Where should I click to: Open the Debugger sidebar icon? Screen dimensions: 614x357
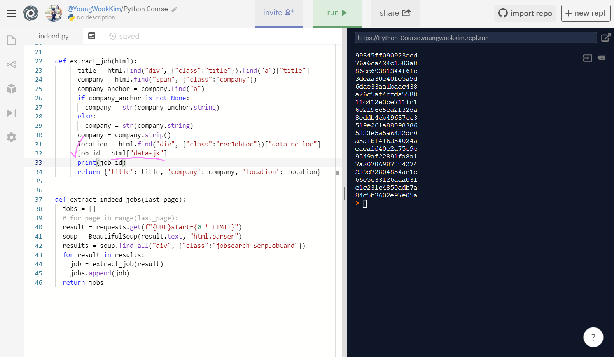click(x=12, y=113)
